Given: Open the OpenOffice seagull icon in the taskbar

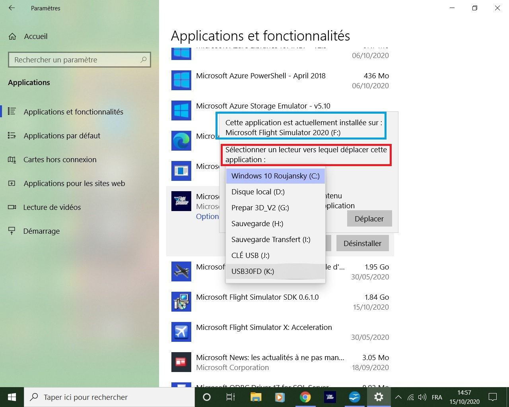Looking at the screenshot, I should (354, 397).
